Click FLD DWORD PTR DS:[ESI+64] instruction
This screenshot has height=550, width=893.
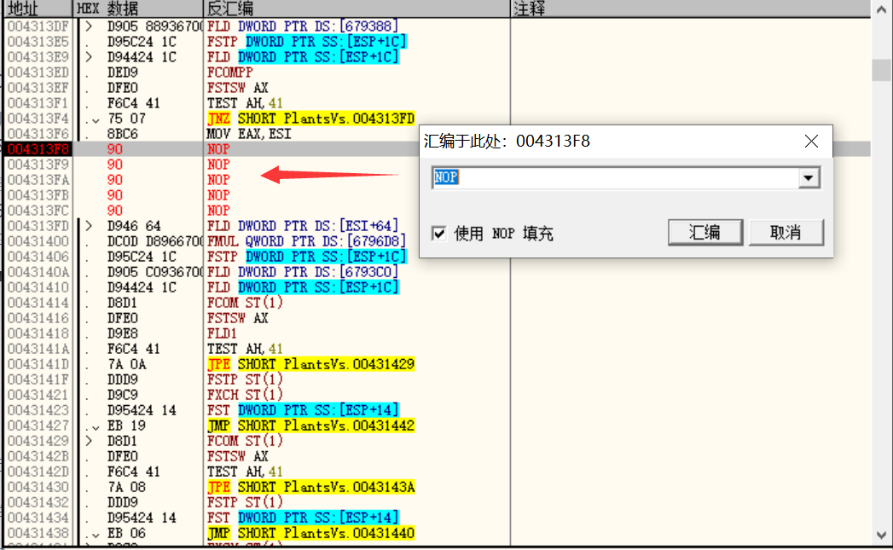click(303, 226)
